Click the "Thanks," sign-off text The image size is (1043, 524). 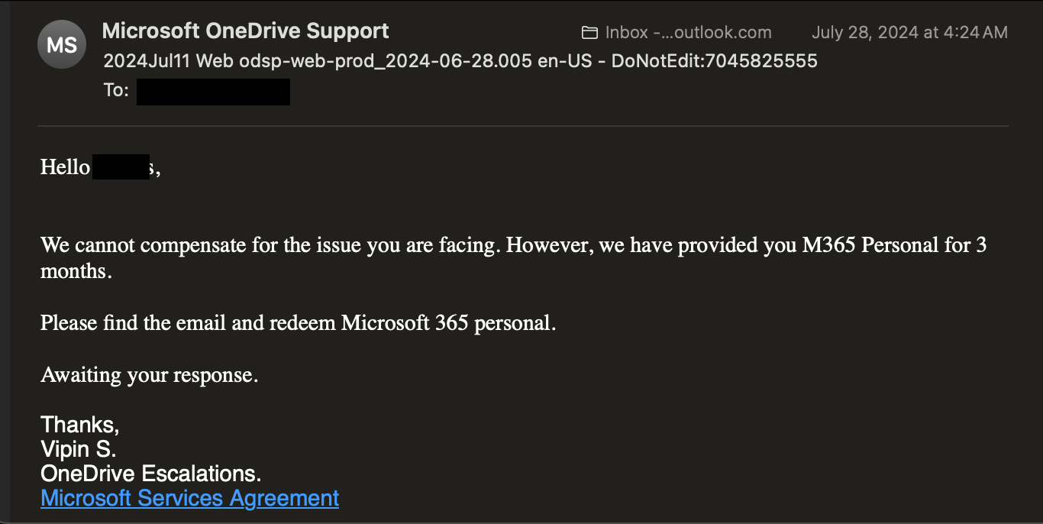(80, 425)
